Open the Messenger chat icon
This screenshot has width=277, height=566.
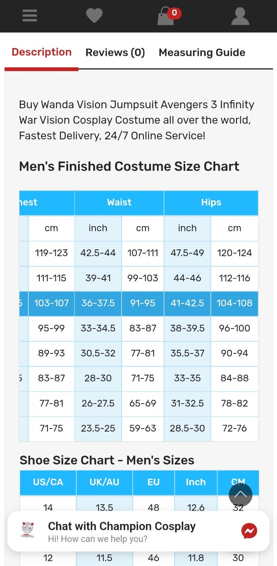click(x=249, y=531)
